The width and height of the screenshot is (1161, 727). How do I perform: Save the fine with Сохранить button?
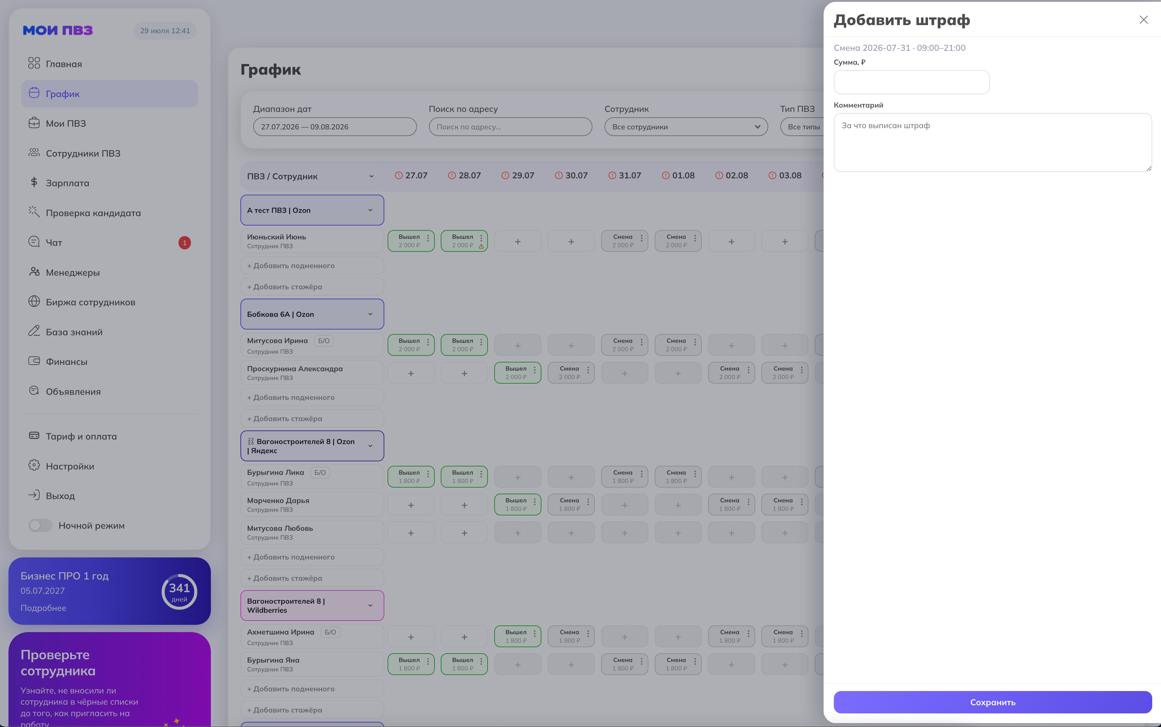(x=992, y=702)
